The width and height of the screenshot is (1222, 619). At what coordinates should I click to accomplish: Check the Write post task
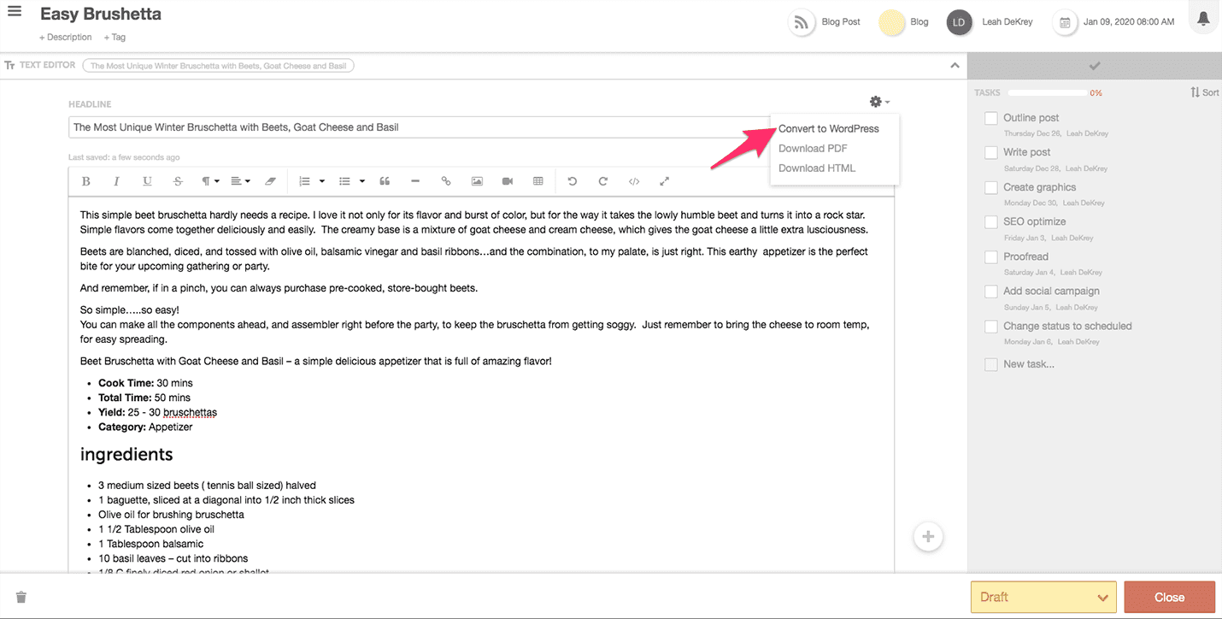(991, 152)
